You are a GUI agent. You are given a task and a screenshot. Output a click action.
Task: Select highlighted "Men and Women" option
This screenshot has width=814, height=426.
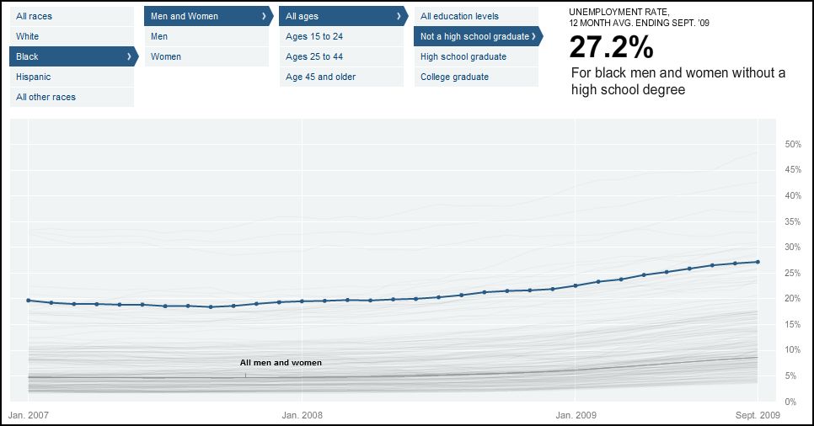pyautogui.click(x=185, y=16)
